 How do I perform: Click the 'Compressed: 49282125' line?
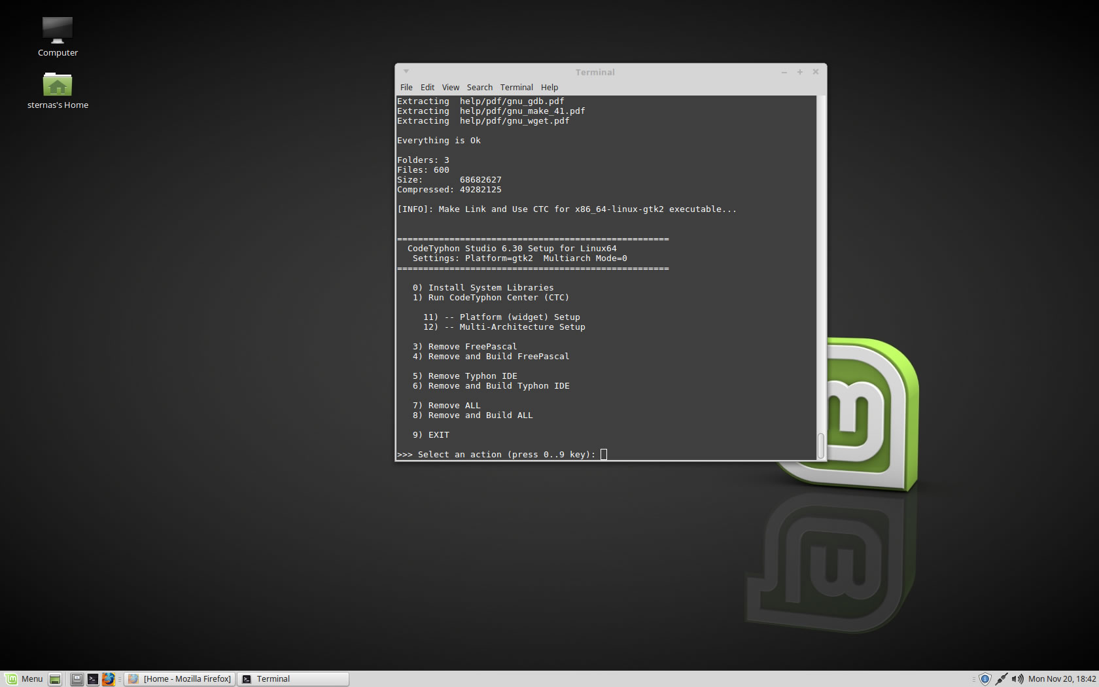[449, 189]
